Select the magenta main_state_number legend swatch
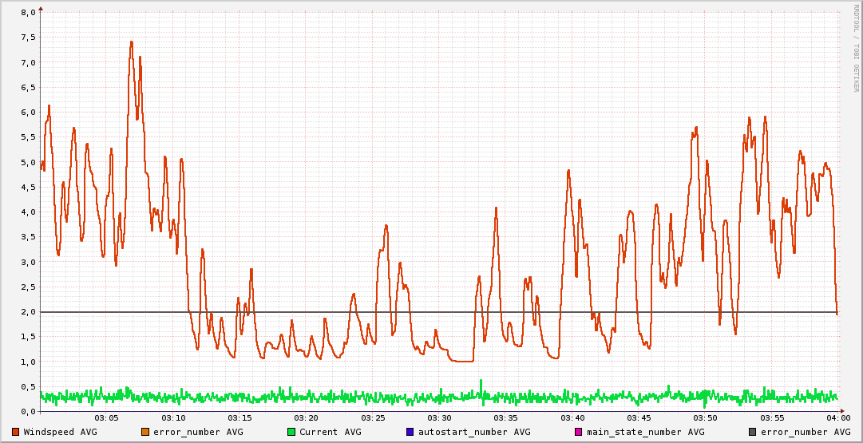Screen dimensions: 863x443 (579, 432)
